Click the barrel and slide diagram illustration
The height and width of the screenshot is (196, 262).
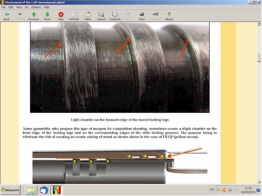tap(120, 166)
